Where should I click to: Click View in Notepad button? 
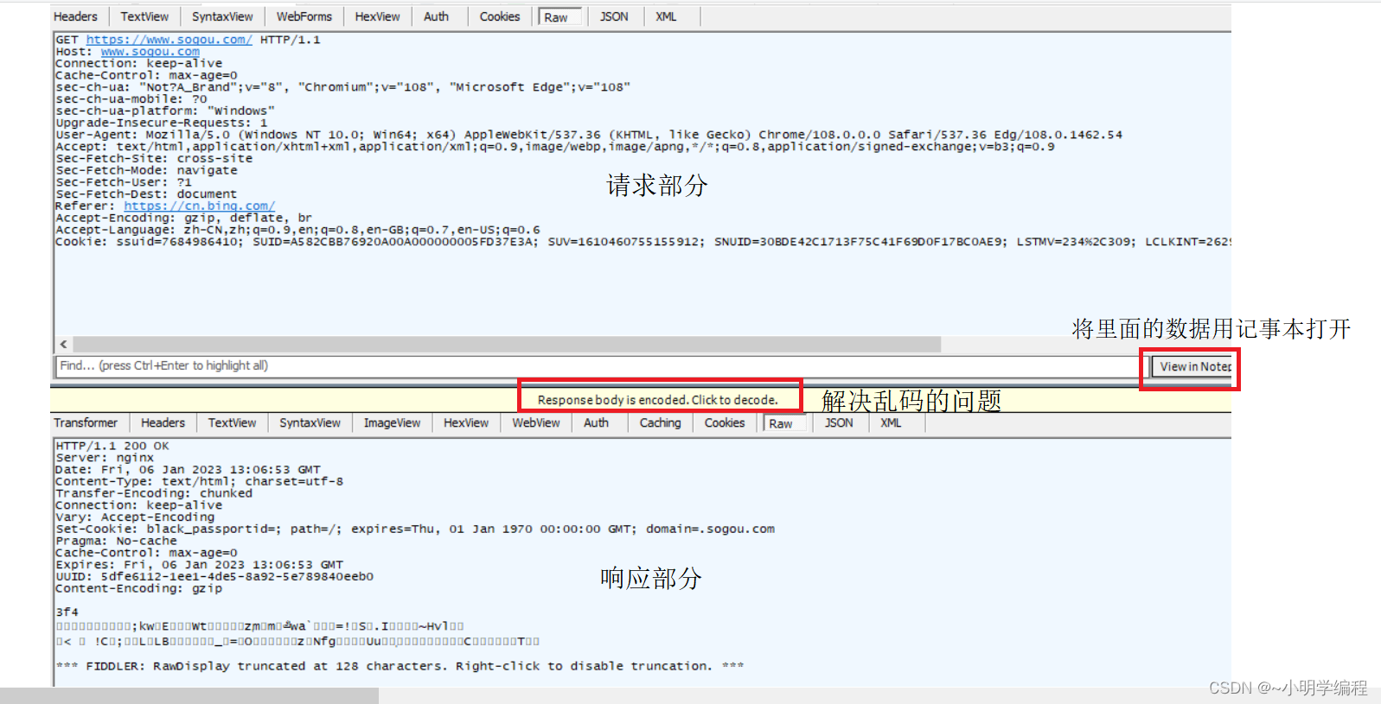(x=1193, y=367)
